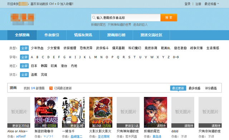Click the 登录 link
Viewport: 229px width, 140px height.
click(187, 4)
